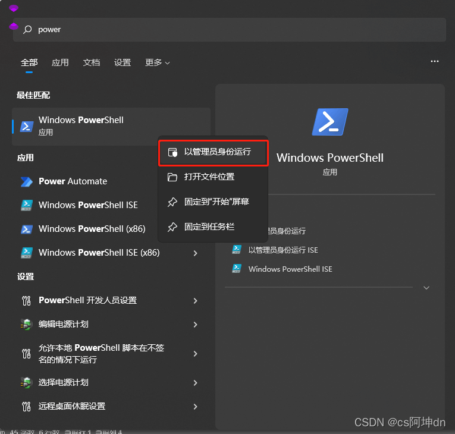This screenshot has width=455, height=434.
Task: Switch to the 应用 tab
Action: (x=60, y=62)
